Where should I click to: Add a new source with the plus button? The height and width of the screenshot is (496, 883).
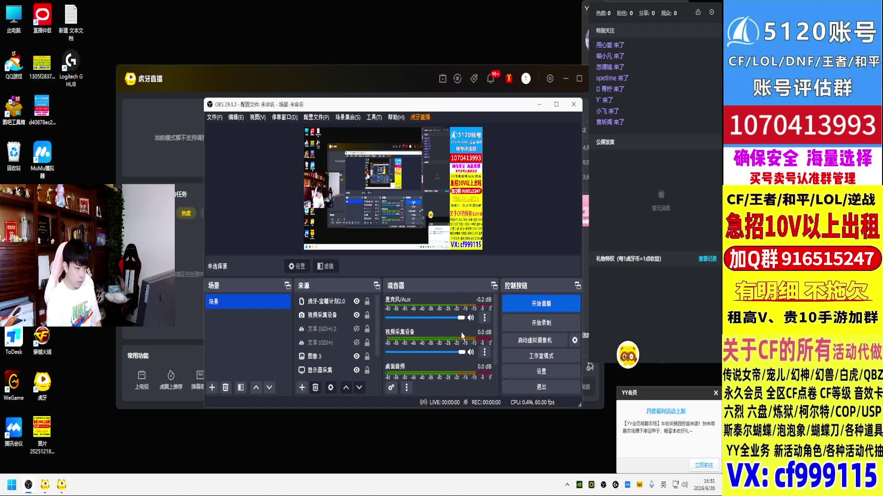[302, 388]
